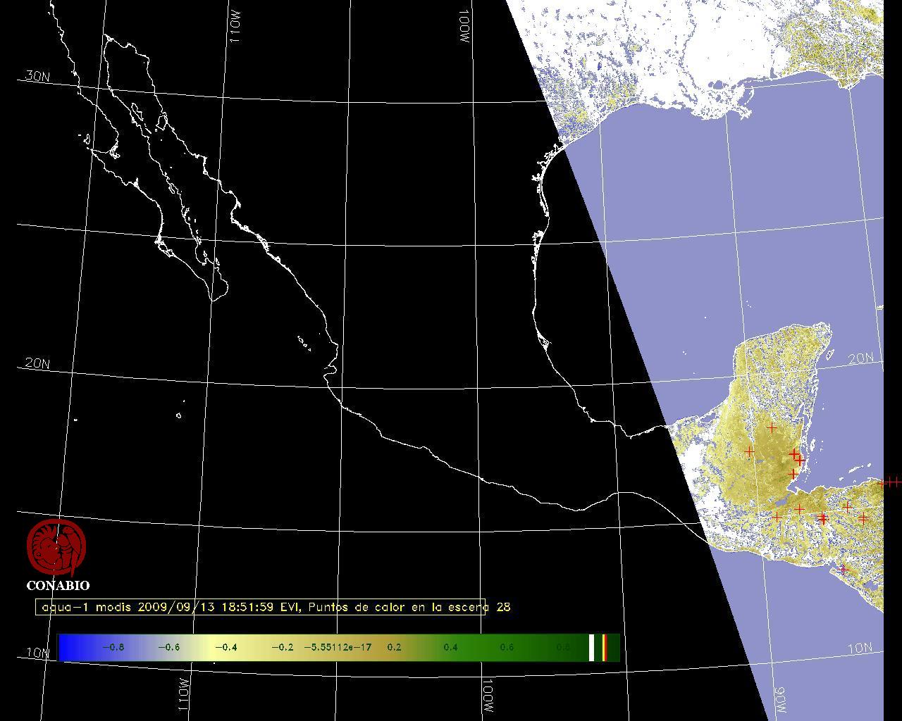Click the hotspot count number 28

(x=503, y=607)
